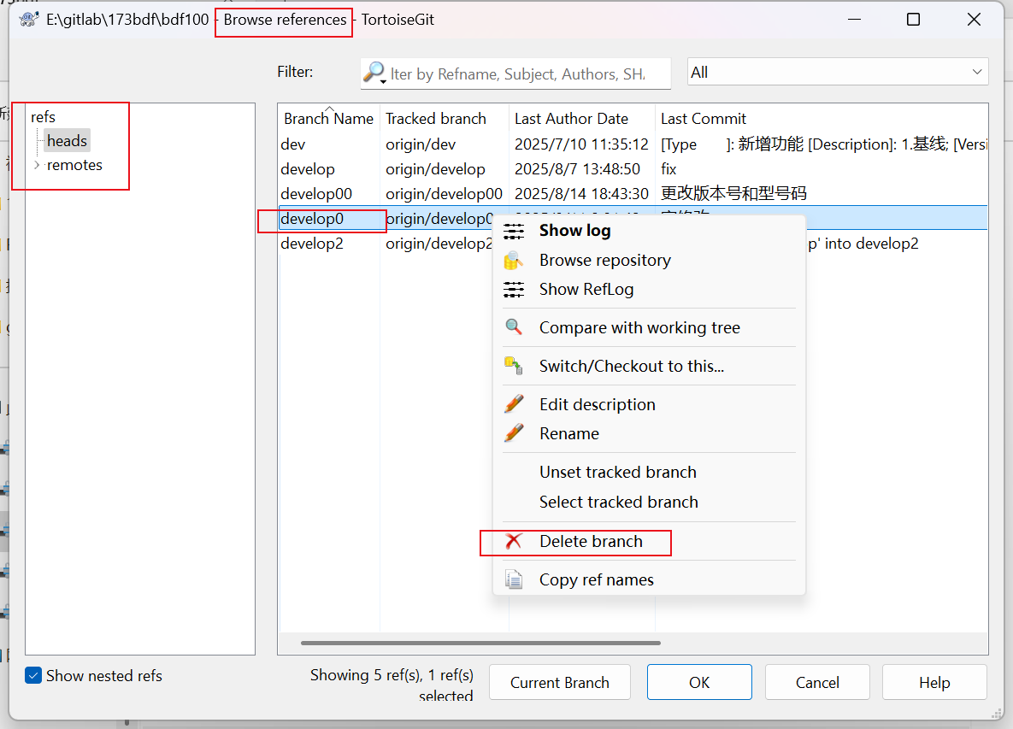The image size is (1013, 729).
Task: Click the Copy ref names icon
Action: [514, 579]
